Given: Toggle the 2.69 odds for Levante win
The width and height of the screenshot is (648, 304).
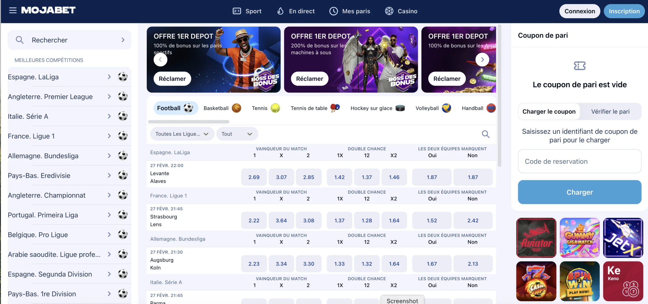Looking at the screenshot, I should 254,177.
